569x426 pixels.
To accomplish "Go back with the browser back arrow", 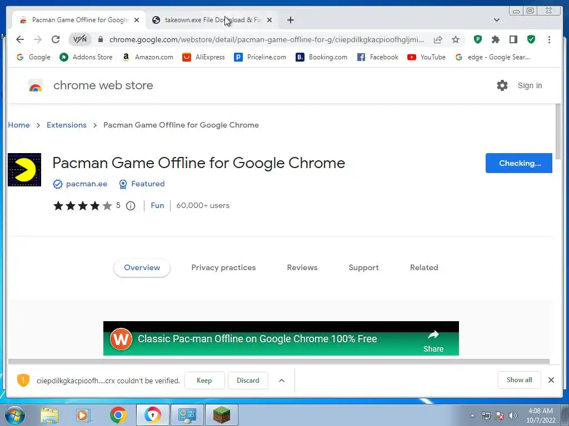I will (20, 39).
